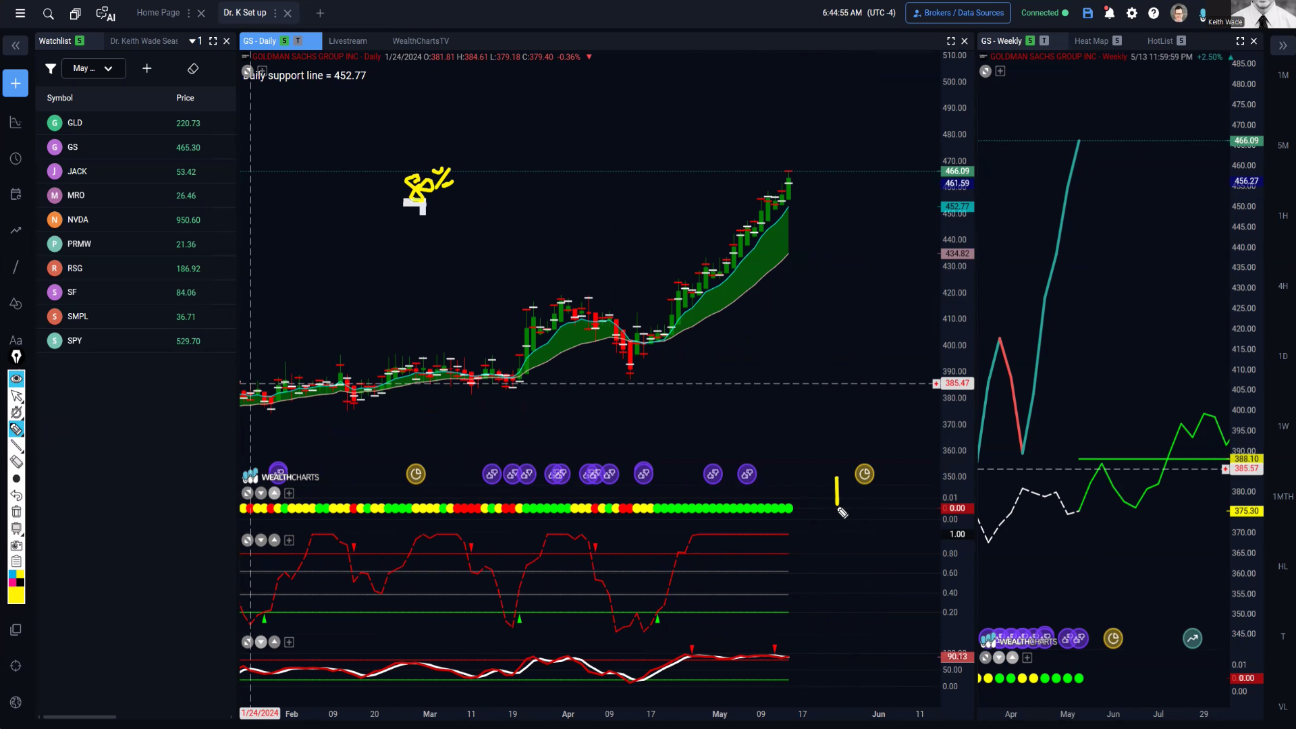The image size is (1296, 729).
Task: Open the Dr. Keith Wade Seas watchlist tab
Action: click(x=144, y=40)
